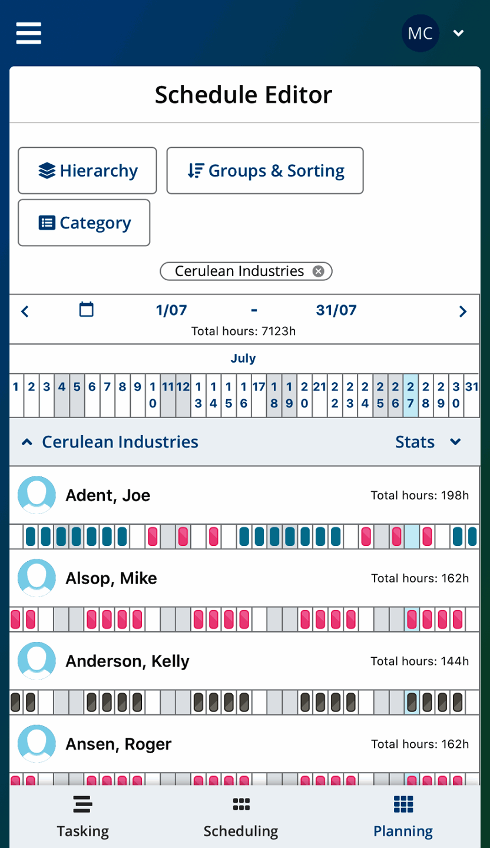The height and width of the screenshot is (848, 490).
Task: Click the MC user avatar
Action: pos(421,34)
